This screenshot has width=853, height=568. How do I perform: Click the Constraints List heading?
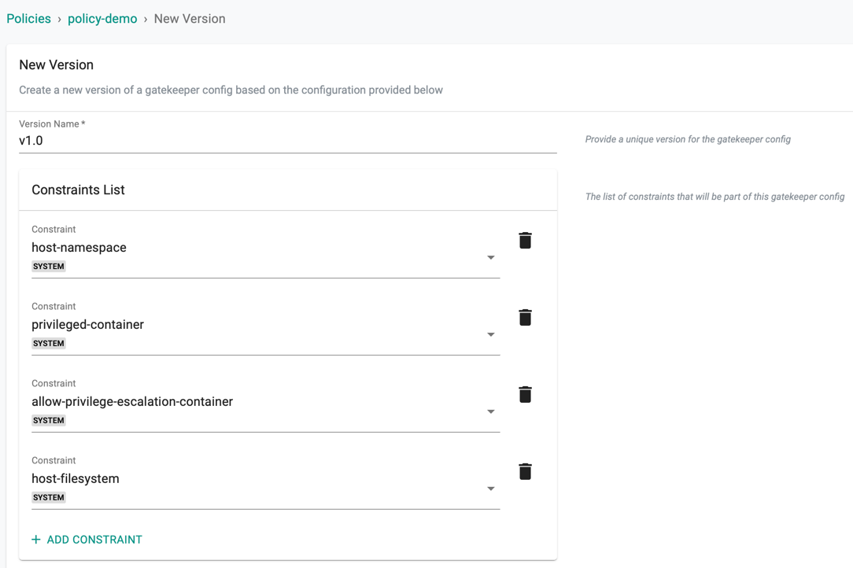point(79,190)
